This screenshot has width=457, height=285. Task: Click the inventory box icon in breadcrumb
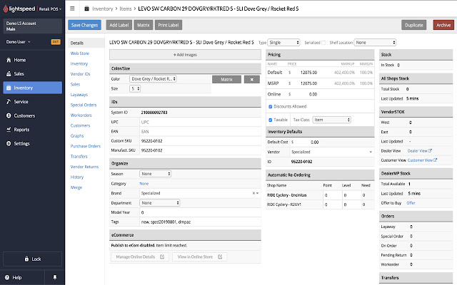point(86,9)
